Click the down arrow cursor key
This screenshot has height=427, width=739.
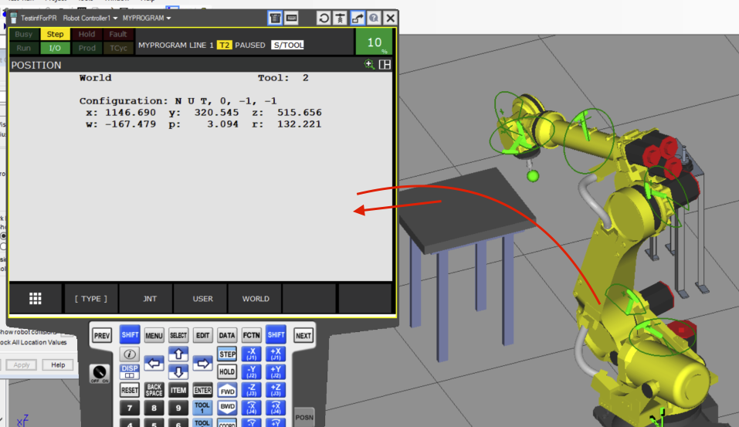[178, 372]
